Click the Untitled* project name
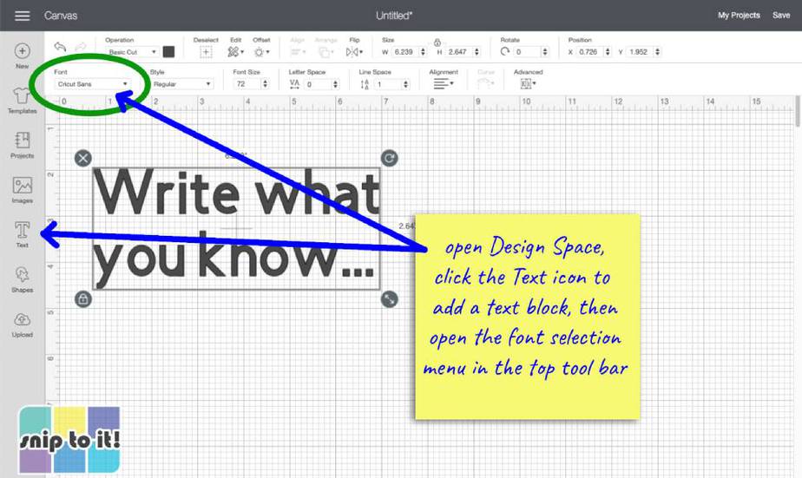 coord(394,16)
